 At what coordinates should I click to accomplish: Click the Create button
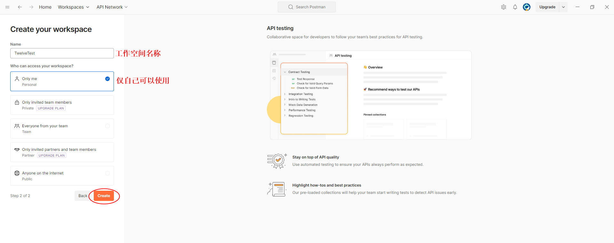tap(104, 196)
